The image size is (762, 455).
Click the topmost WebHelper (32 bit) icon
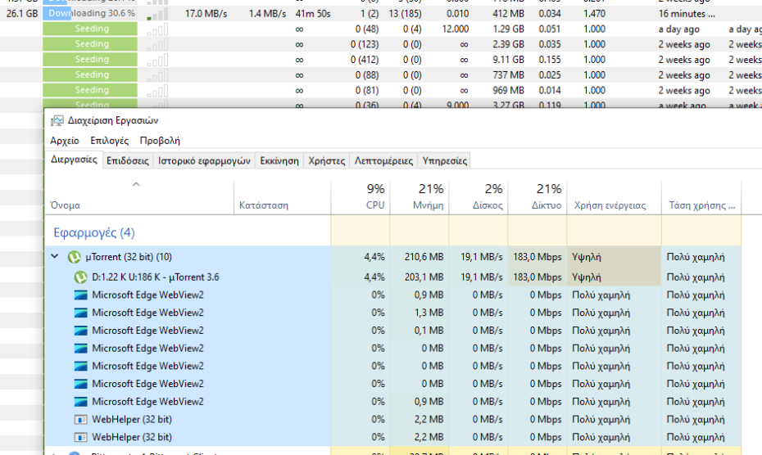[80, 420]
